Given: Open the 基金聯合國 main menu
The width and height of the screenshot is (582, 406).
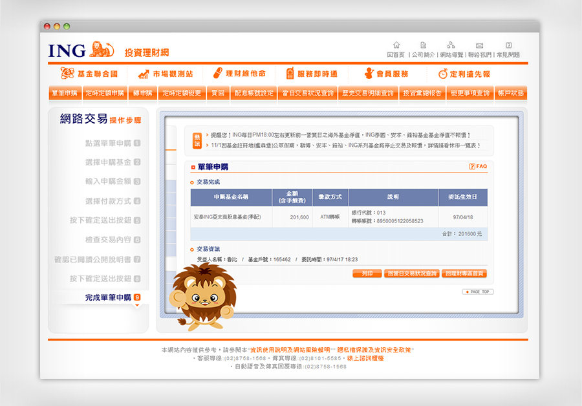Looking at the screenshot, I should 89,74.
